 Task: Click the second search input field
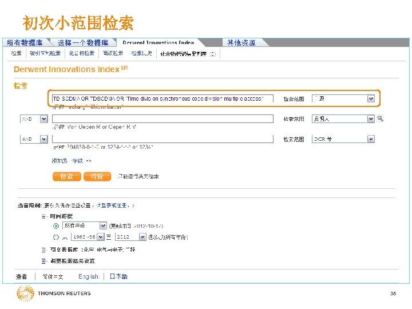click(163, 119)
